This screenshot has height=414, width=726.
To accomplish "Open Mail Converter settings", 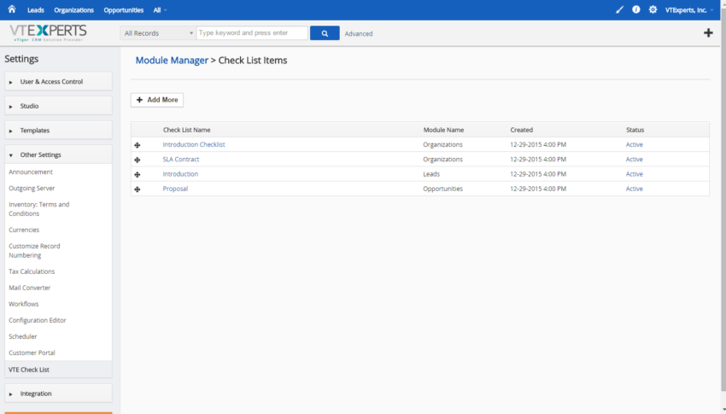I will coord(30,288).
